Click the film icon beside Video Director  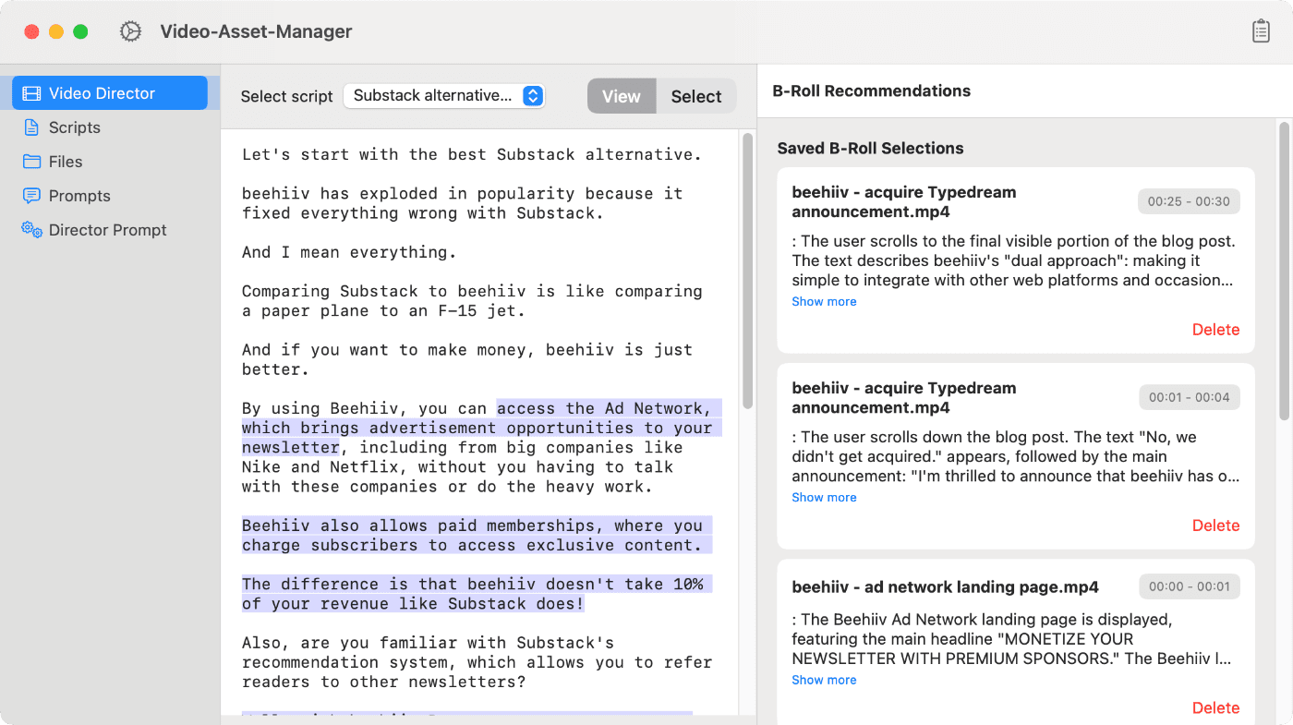point(31,93)
